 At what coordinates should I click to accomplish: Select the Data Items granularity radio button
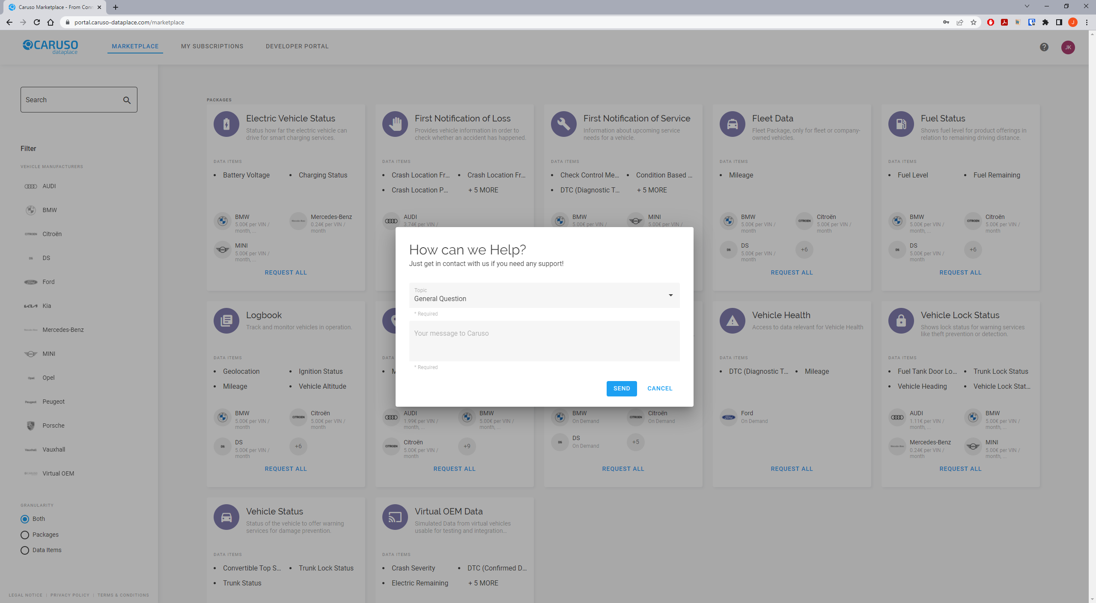click(x=25, y=550)
